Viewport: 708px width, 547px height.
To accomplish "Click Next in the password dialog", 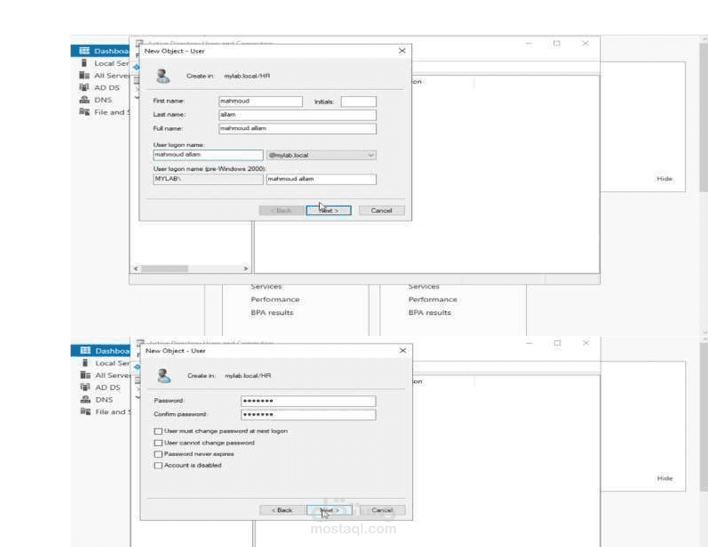I will 330,510.
